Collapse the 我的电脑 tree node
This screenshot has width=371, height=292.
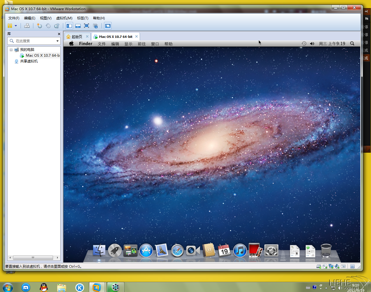[11, 50]
